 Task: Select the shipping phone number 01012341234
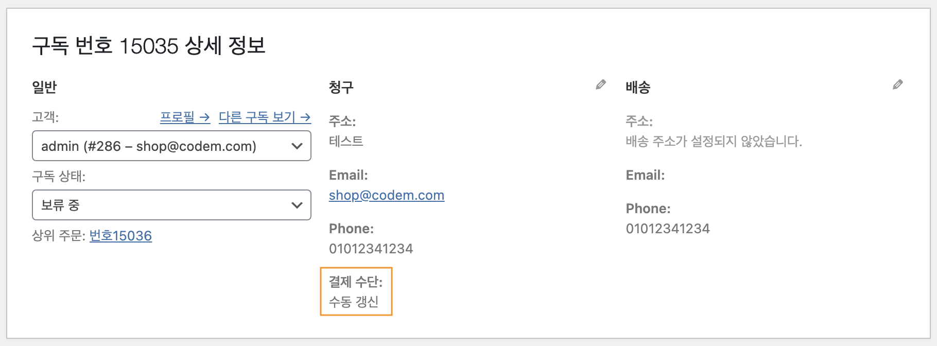tap(668, 229)
